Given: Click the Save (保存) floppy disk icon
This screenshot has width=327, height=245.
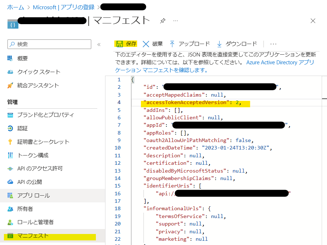Looking at the screenshot, I should click(x=119, y=44).
